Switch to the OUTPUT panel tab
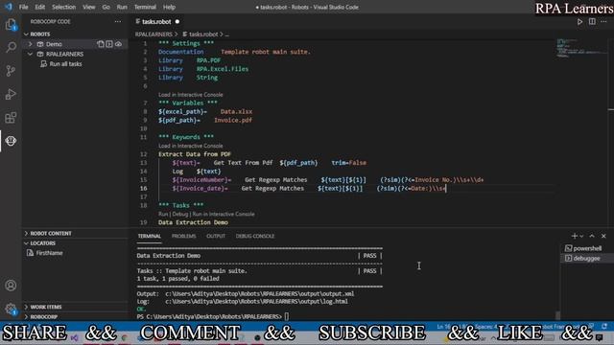Viewport: 614px width, 345px height. [x=216, y=237]
